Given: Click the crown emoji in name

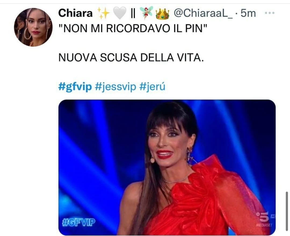Looking at the screenshot, I should tap(162, 14).
